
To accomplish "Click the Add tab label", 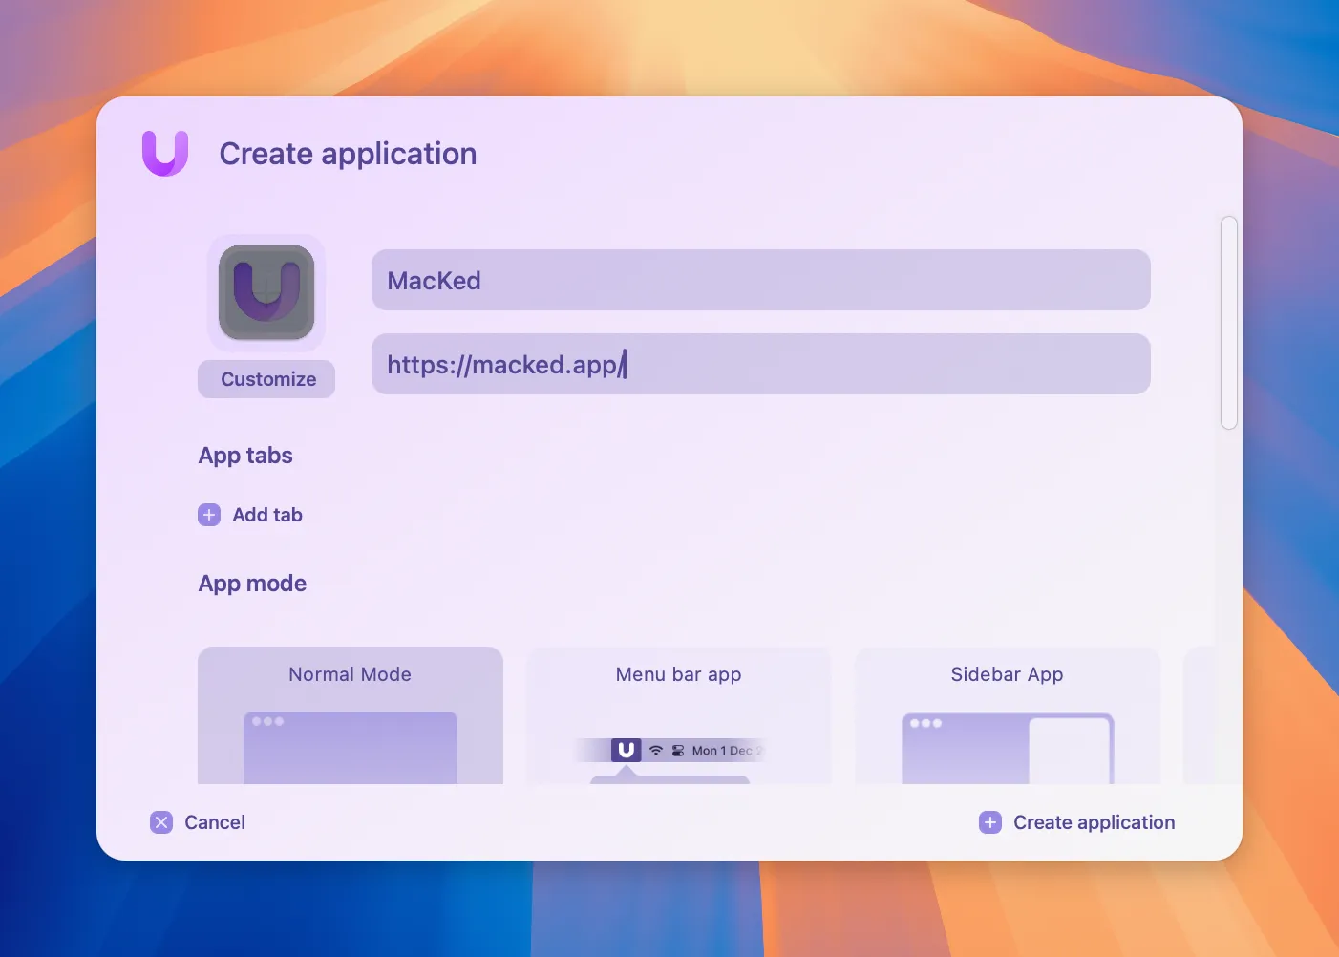I will (x=267, y=515).
